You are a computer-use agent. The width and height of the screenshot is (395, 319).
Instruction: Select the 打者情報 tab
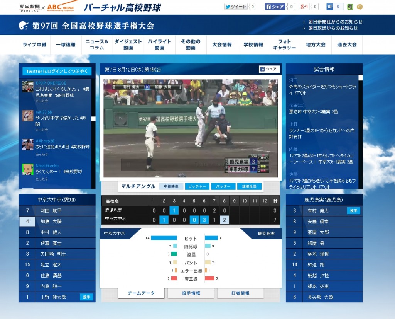240,293
